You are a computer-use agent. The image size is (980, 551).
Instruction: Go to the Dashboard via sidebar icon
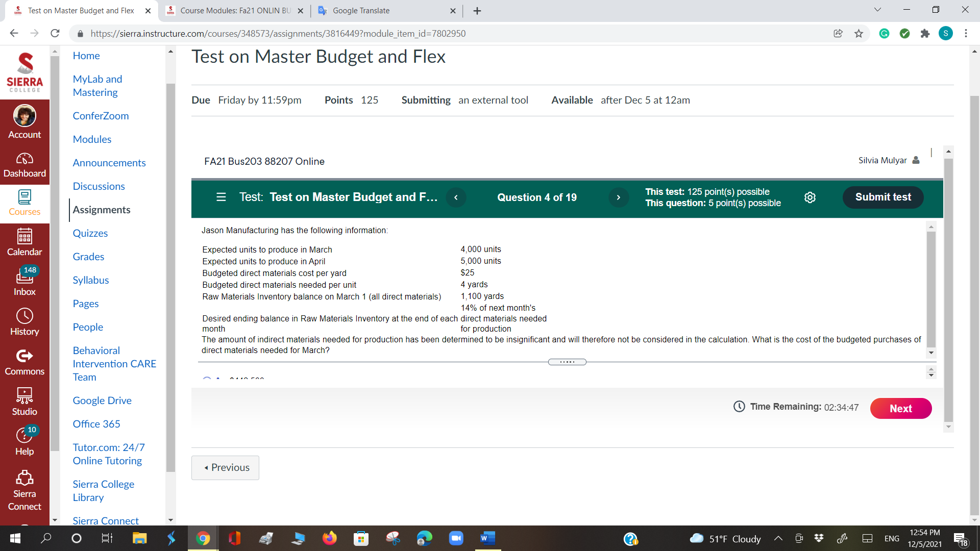pyautogui.click(x=24, y=163)
